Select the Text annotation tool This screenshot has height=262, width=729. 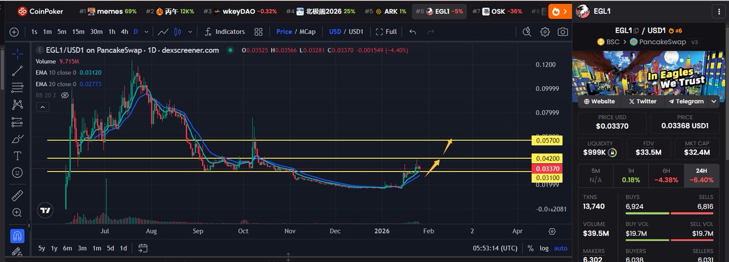(17, 156)
